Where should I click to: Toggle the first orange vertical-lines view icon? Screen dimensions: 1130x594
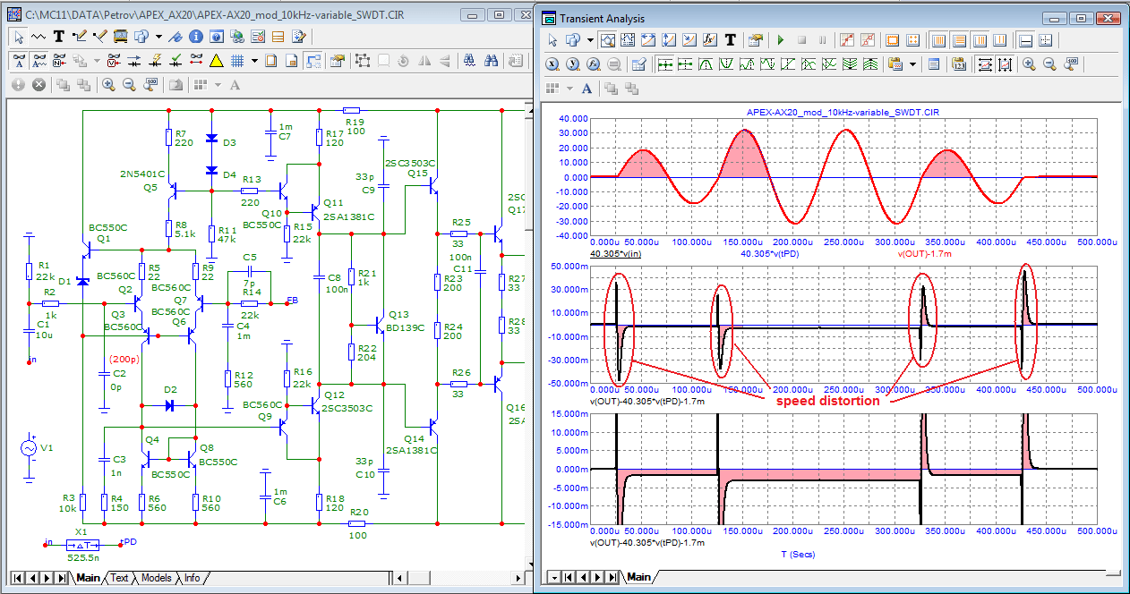tap(937, 40)
